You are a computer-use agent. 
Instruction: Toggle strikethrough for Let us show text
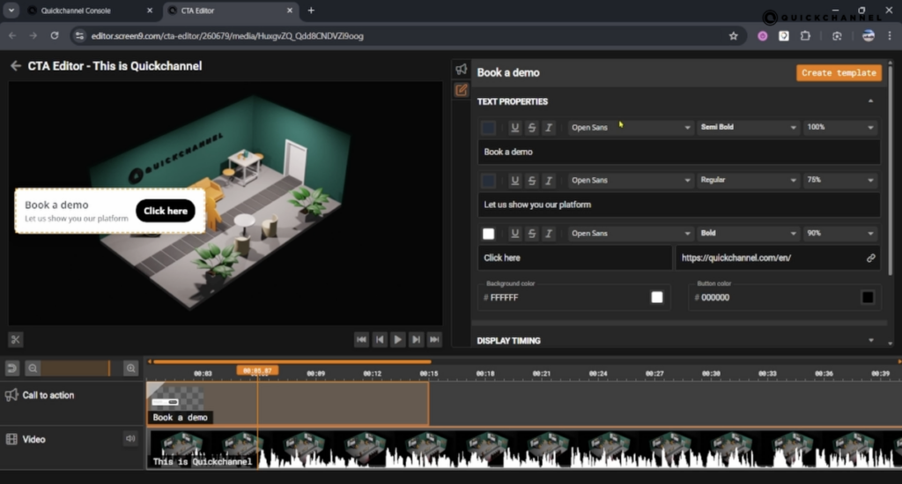(531, 180)
